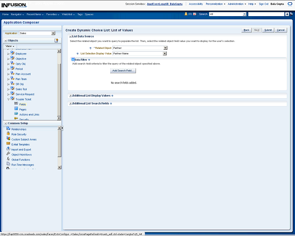Click the create object icon in Objects header
This screenshot has width=295, height=236.
click(56, 41)
